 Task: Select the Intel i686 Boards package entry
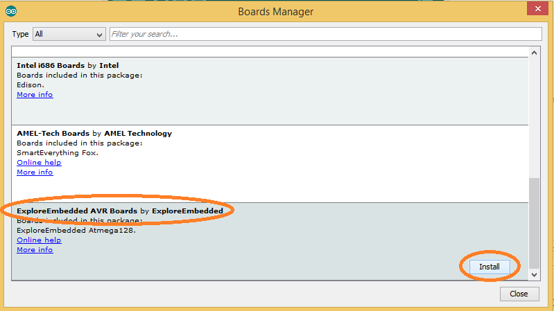point(270,91)
